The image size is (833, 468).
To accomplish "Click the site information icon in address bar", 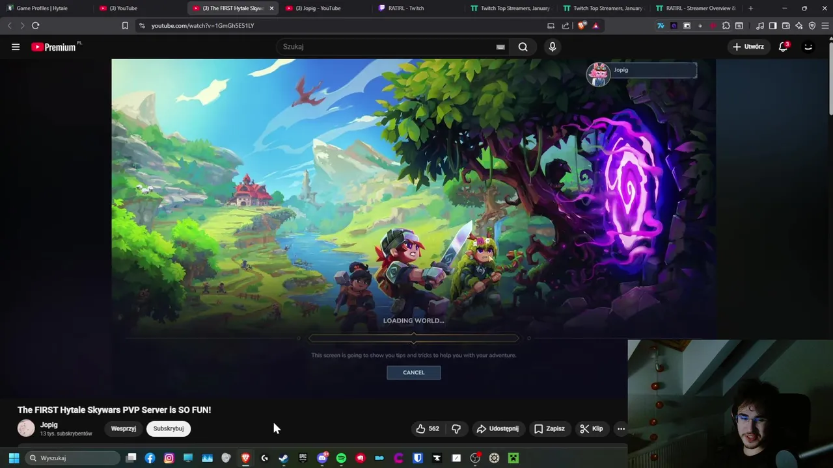I will 142,25.
